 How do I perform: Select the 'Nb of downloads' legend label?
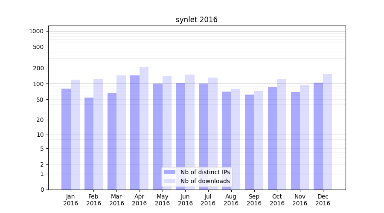[205, 181]
